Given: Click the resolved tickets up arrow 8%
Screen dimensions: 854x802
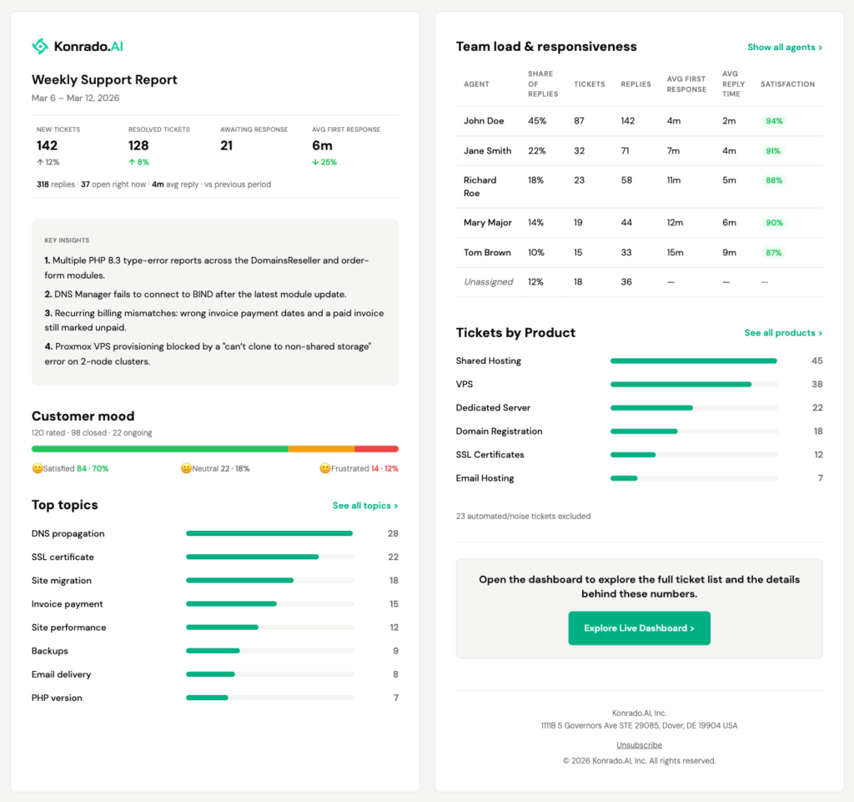Looking at the screenshot, I should click(139, 163).
